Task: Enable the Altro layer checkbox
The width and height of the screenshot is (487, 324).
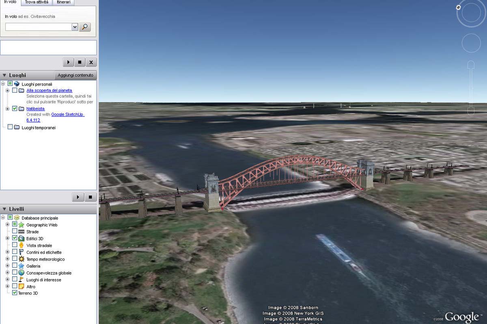Action: [15, 286]
